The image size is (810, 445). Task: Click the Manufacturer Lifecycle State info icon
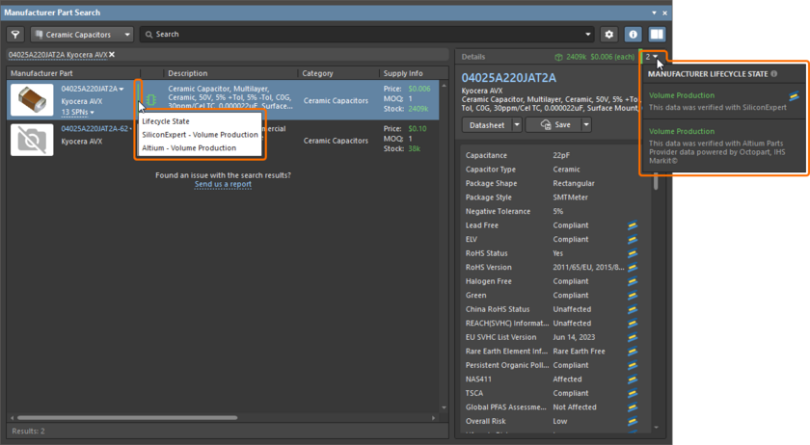tap(773, 74)
